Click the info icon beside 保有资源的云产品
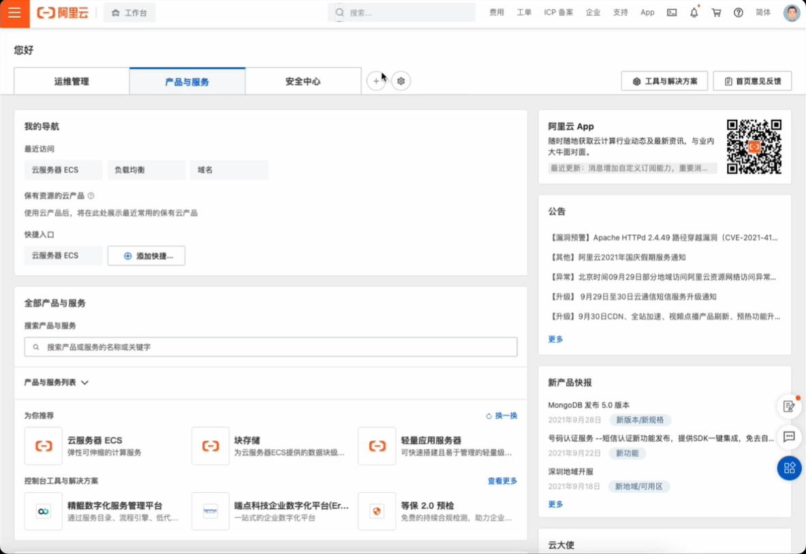 [91, 195]
